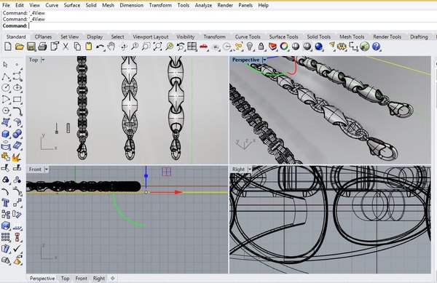The width and height of the screenshot is (437, 283).
Task: Open the Top viewport title dropdown arrow
Action: 43,60
